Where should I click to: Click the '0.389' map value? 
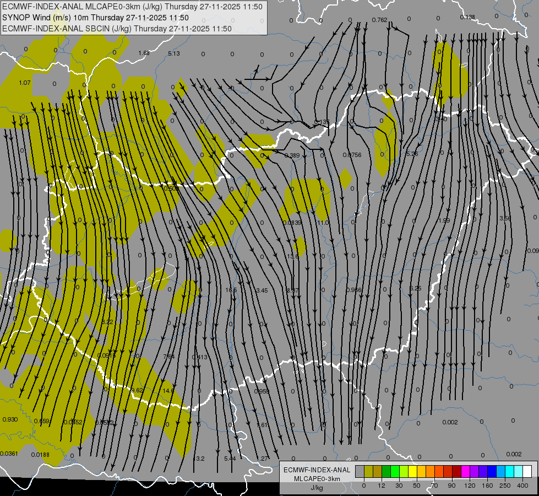pyautogui.click(x=292, y=155)
